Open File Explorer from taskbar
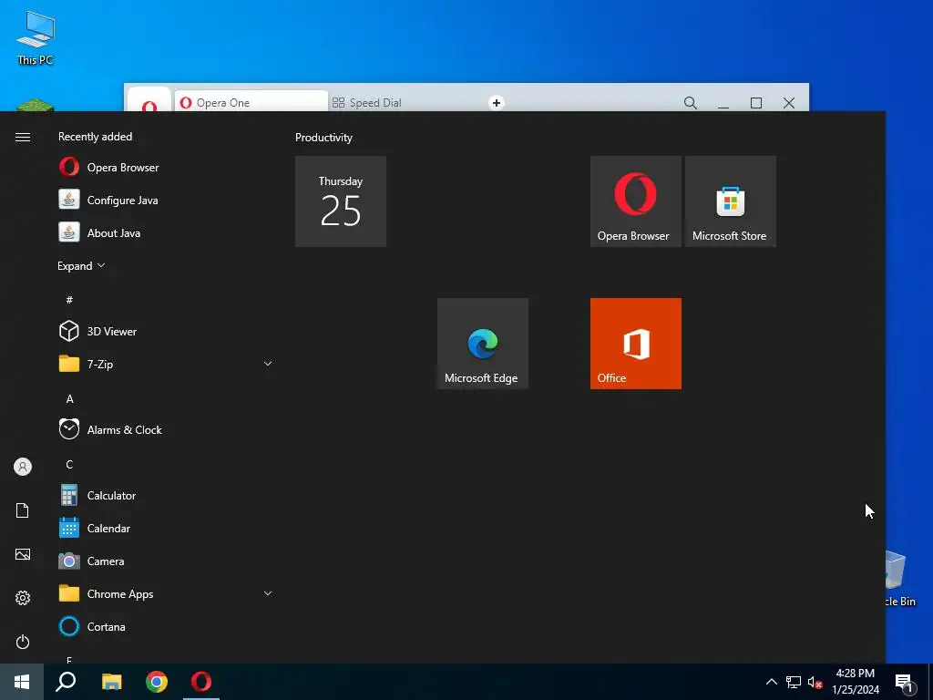933x700 pixels. 111,682
